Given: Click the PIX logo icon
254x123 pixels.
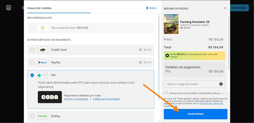Looking at the screenshot, I should [x=43, y=75].
